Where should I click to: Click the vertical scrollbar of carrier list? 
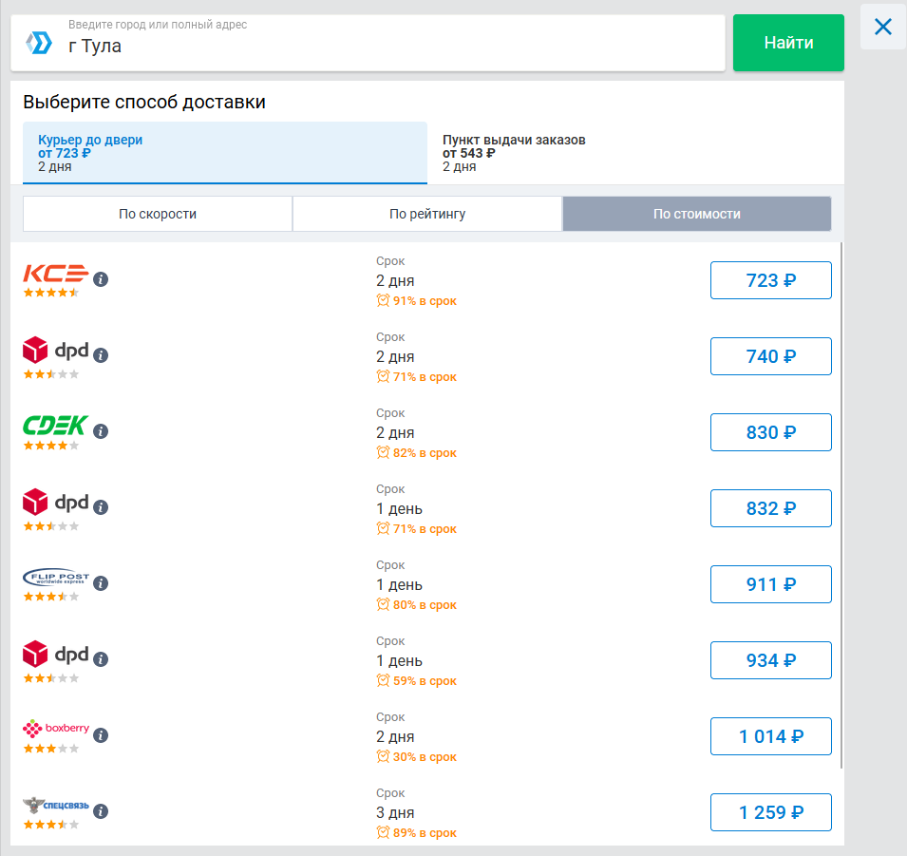point(841,504)
